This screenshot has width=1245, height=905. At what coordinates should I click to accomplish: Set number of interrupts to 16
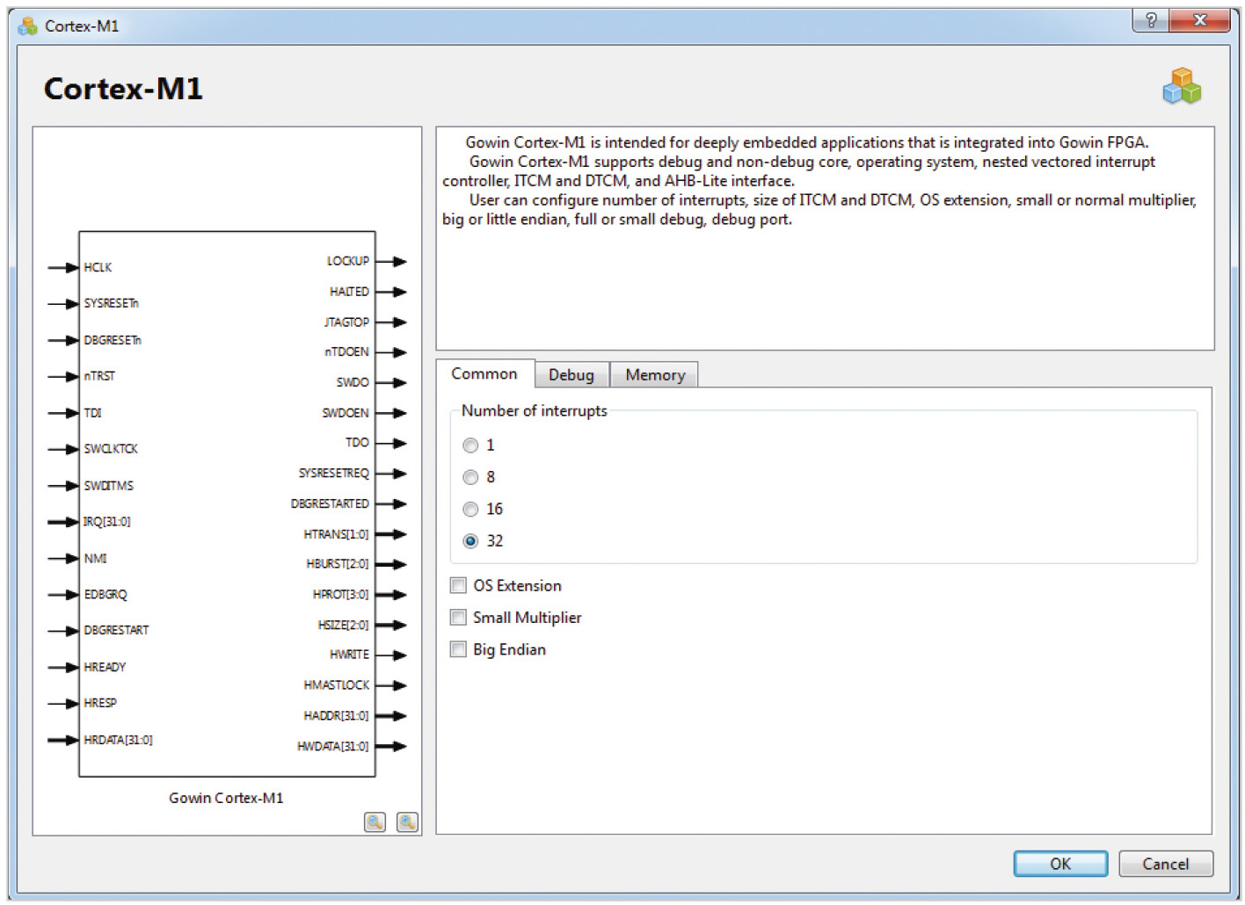tap(471, 510)
